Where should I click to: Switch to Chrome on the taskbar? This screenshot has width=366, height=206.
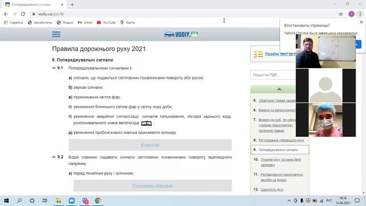[x=98, y=201]
